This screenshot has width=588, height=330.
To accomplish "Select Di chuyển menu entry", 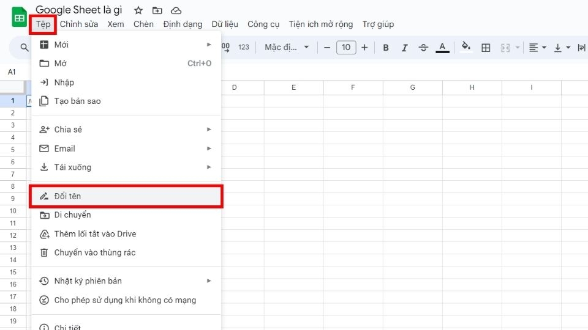I will 126,215.
